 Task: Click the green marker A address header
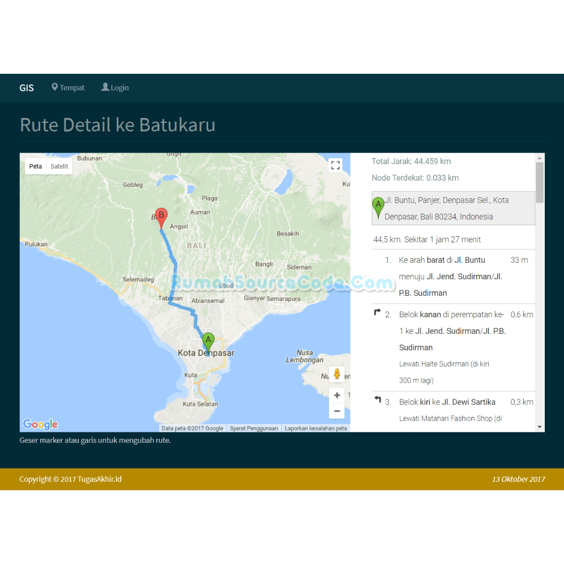coord(453,208)
